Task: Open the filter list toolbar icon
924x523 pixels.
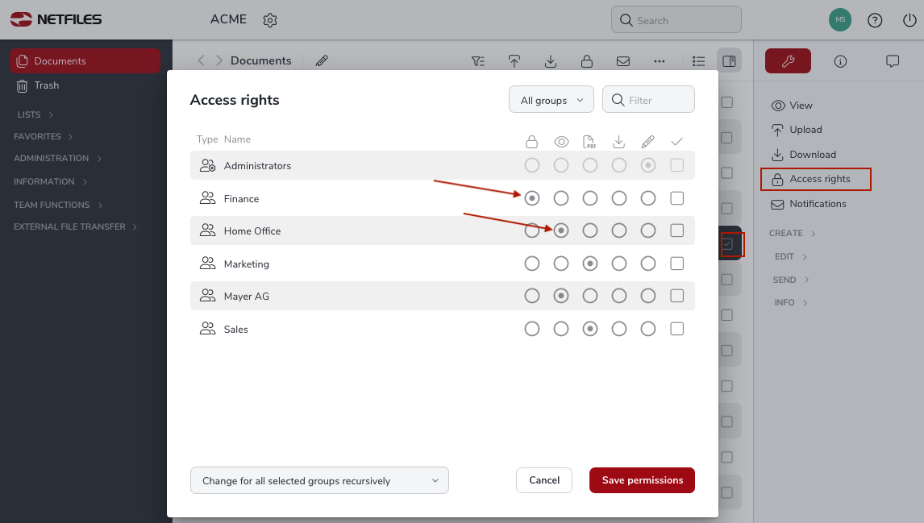Action: (478, 61)
